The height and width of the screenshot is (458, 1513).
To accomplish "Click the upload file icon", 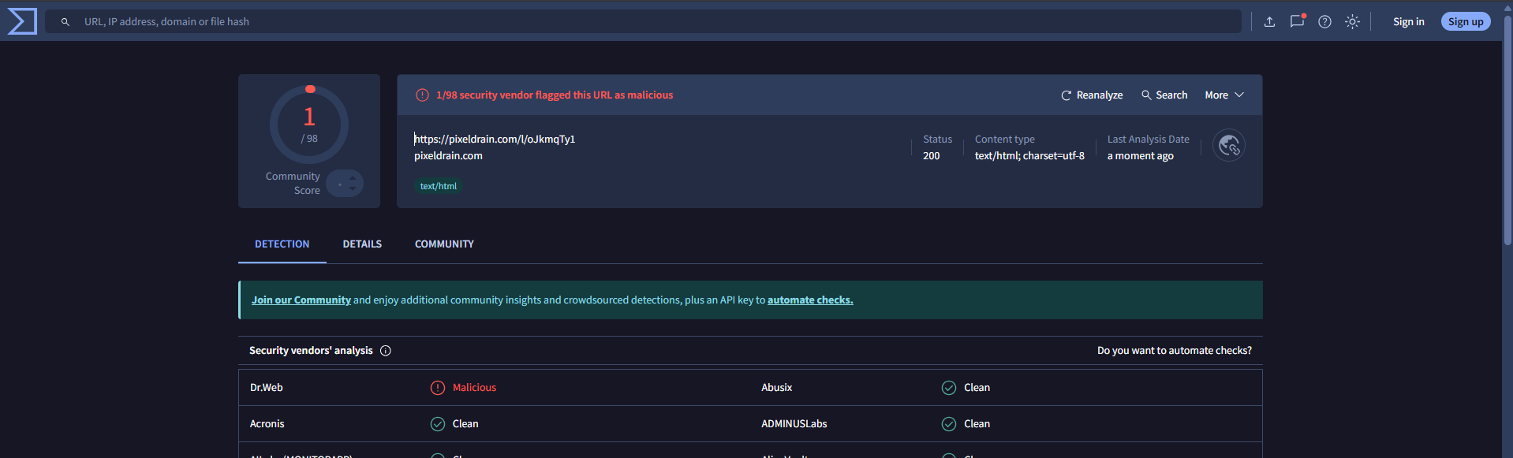I will pos(1269,22).
